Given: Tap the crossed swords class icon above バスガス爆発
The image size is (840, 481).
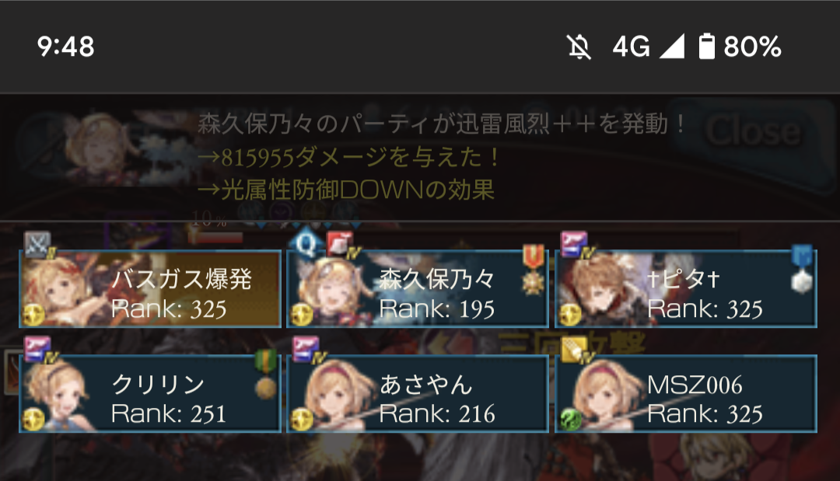Looking at the screenshot, I should (x=37, y=245).
